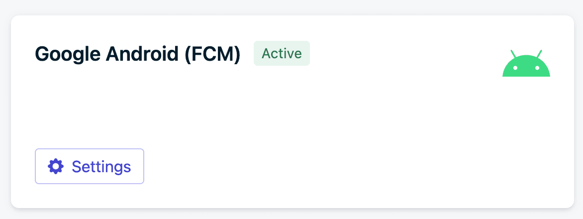Click the Google Android (FCM) title
Viewport: 583px width, 219px height.
pos(138,54)
